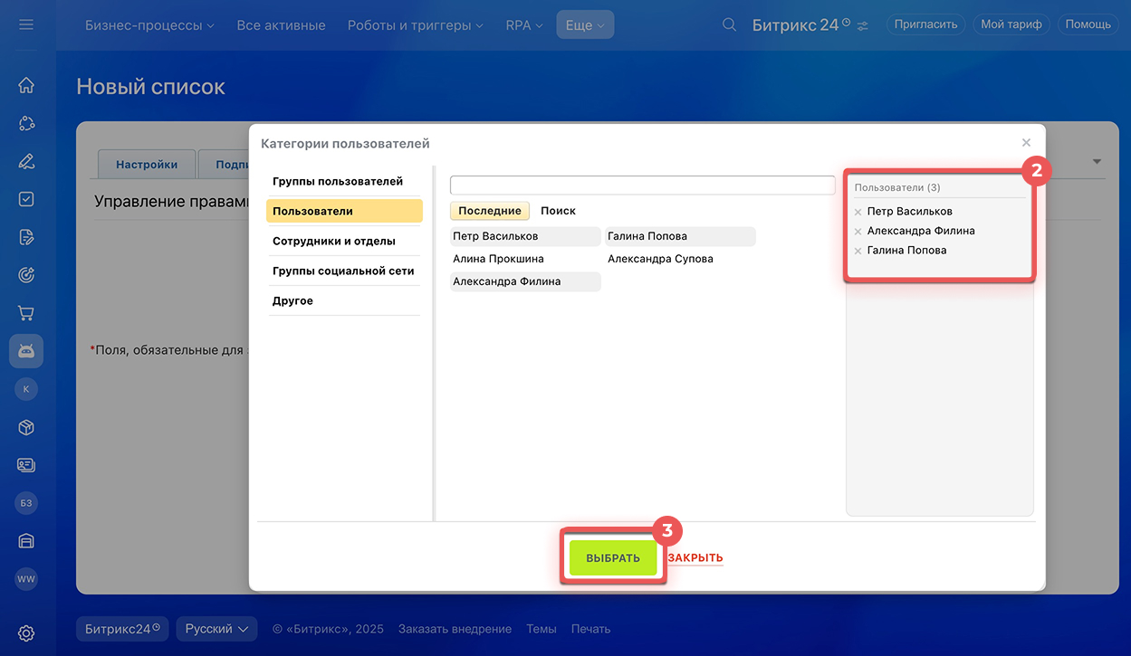This screenshot has height=656, width=1131.
Task: Open the Бизнес-процессы dropdown menu
Action: tap(149, 25)
